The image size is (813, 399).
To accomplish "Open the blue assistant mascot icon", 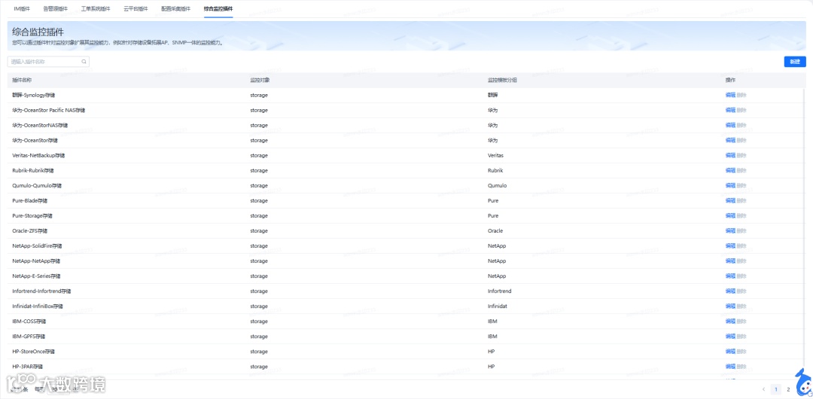I will 803,383.
